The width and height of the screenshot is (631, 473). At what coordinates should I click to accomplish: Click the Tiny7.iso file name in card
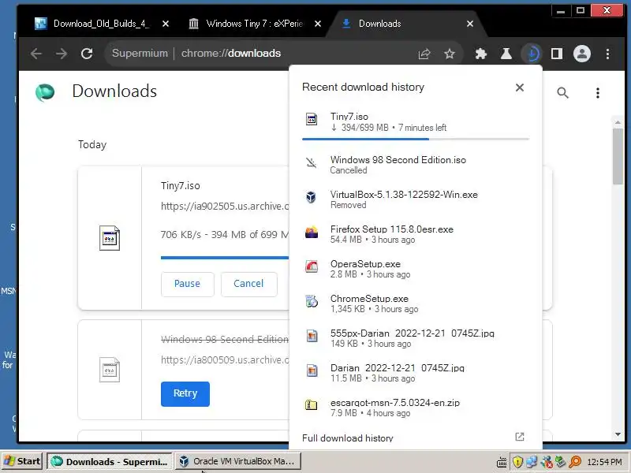[x=181, y=186]
